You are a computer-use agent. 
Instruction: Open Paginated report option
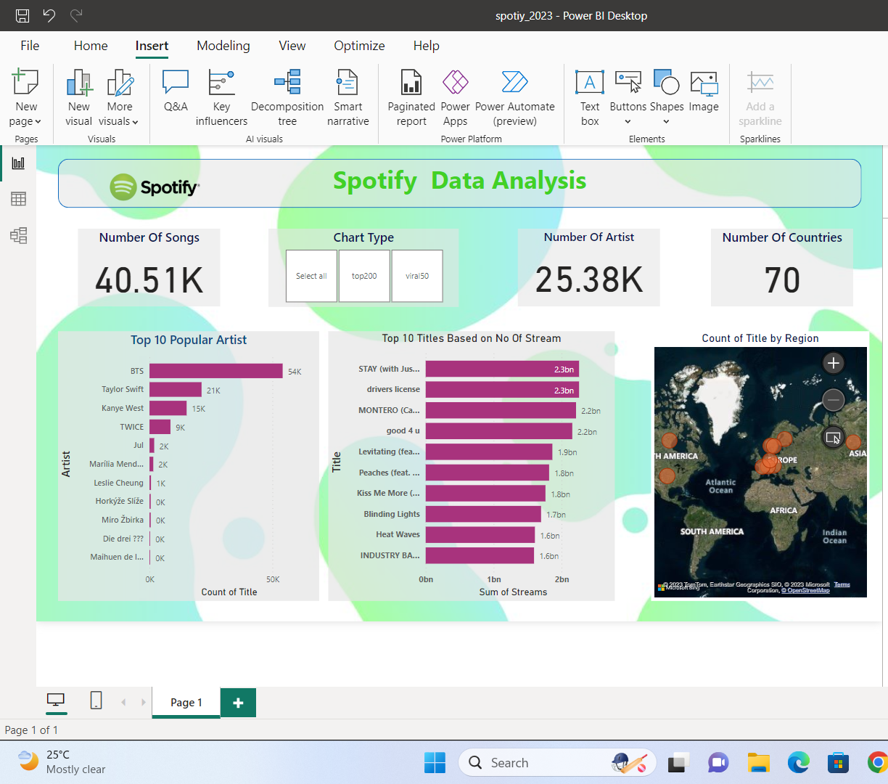tap(411, 97)
